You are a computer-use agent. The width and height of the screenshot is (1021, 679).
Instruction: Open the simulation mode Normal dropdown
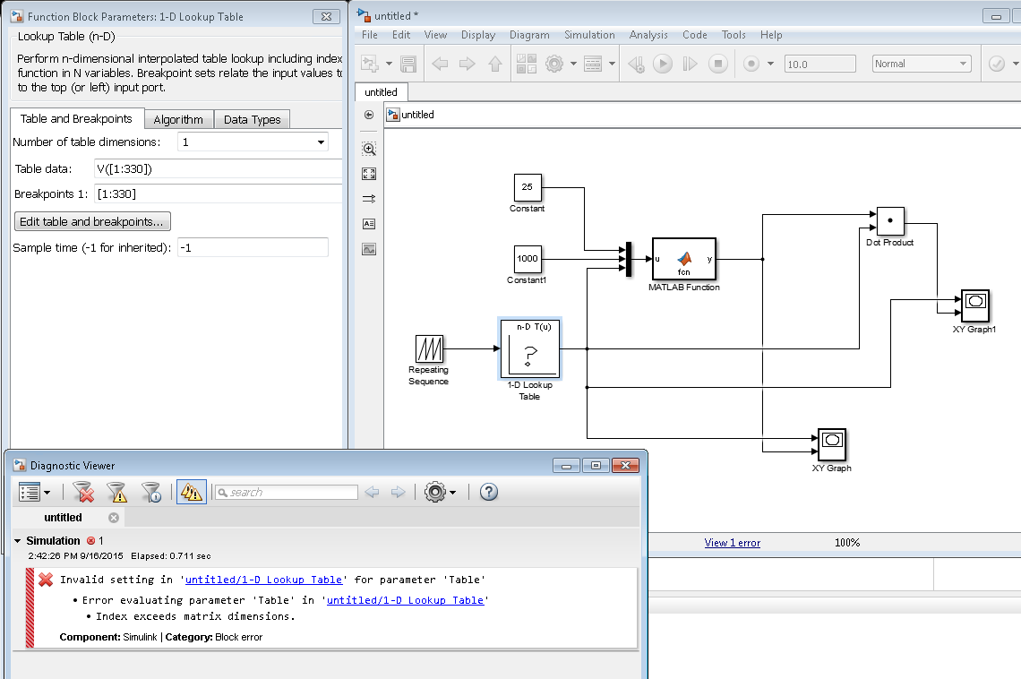922,64
